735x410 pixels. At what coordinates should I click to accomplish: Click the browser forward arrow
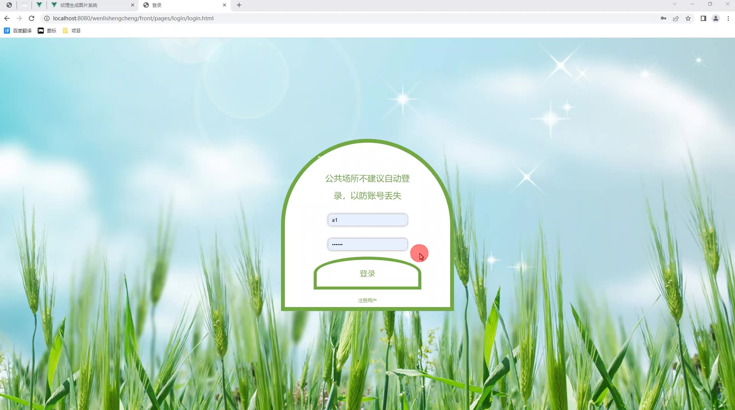click(19, 18)
